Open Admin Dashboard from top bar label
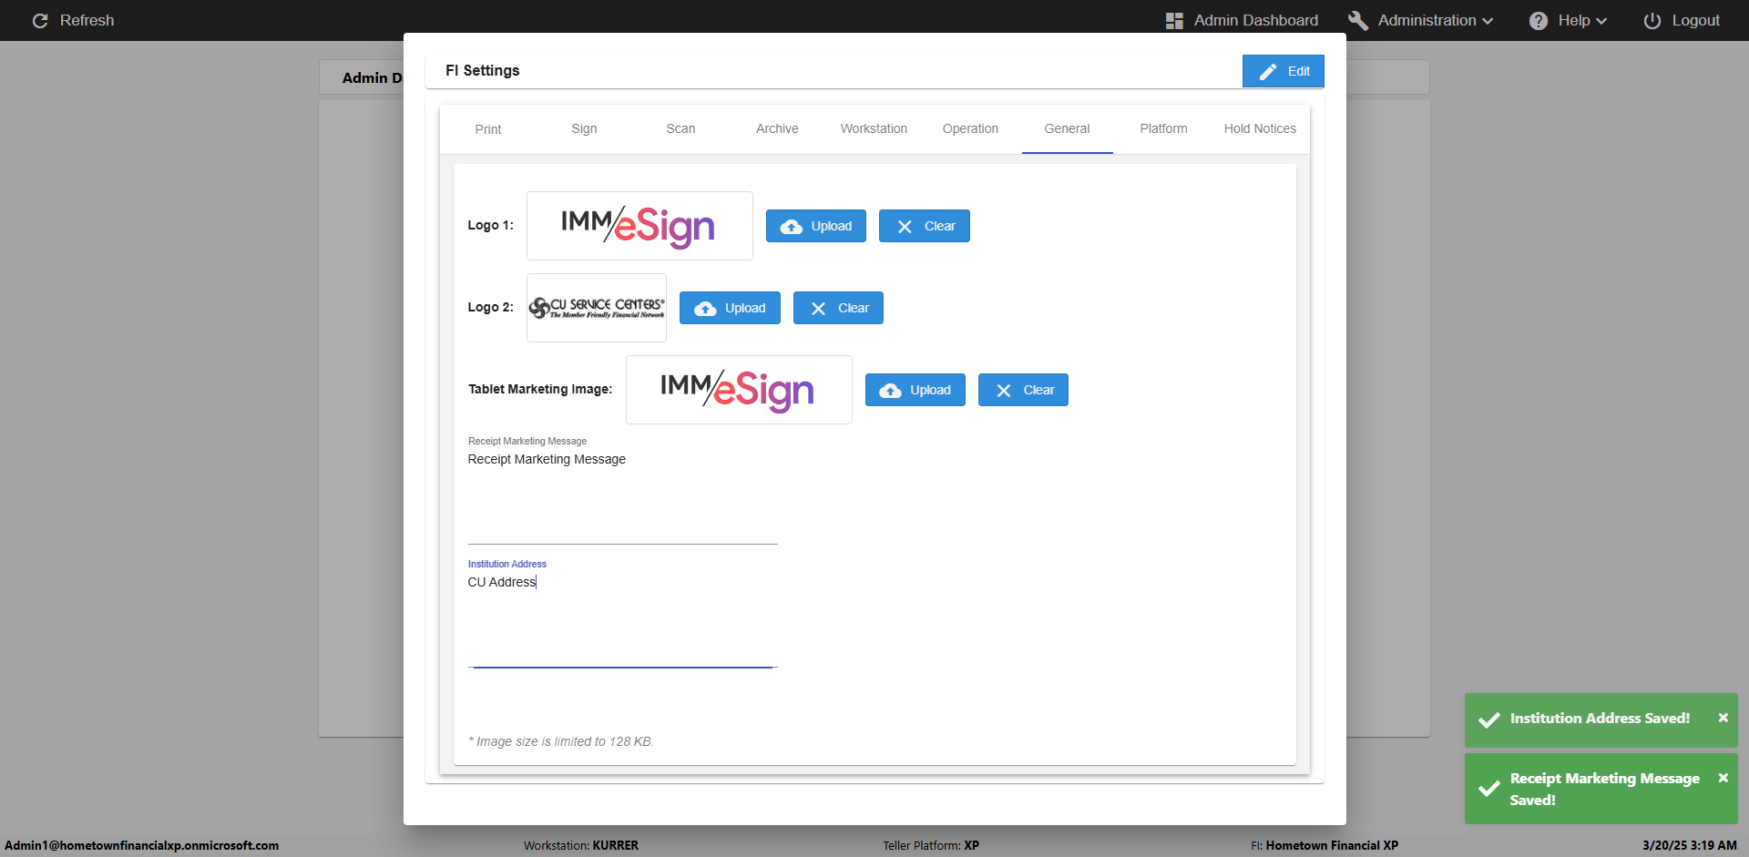Screen dimensions: 1749x857 (x=1256, y=20)
